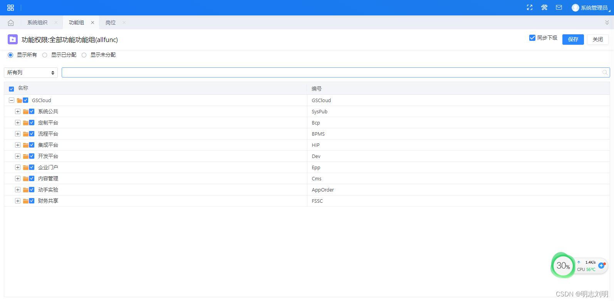Click the 定制平台 folder icon

[x=25, y=123]
